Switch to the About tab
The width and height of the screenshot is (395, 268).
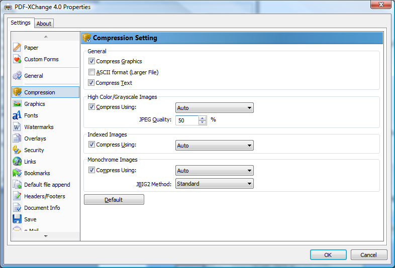pyautogui.click(x=44, y=24)
